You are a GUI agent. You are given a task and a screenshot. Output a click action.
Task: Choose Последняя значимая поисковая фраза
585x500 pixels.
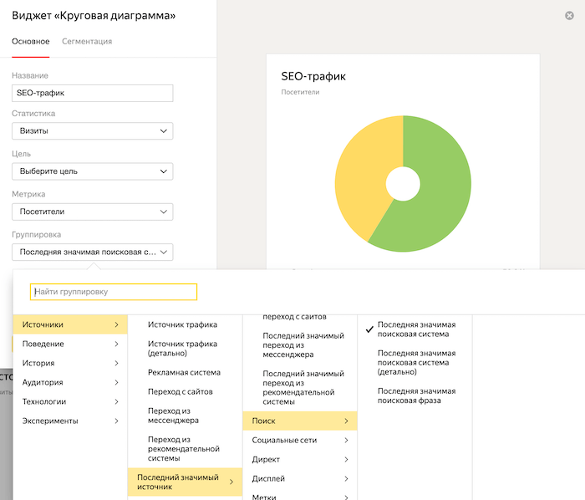coord(416,395)
